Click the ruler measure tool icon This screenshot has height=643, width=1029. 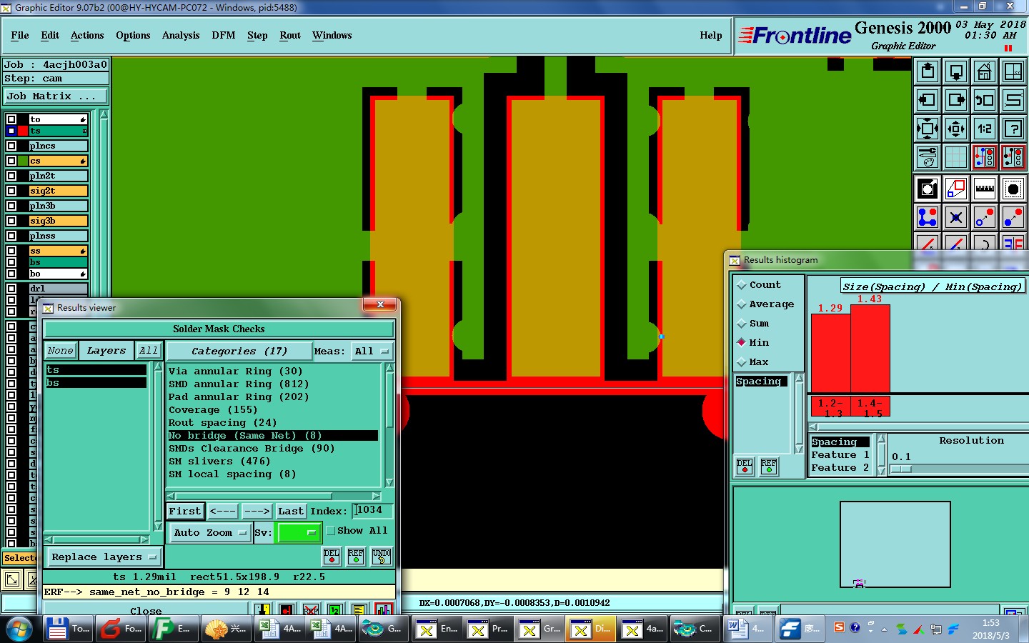985,189
